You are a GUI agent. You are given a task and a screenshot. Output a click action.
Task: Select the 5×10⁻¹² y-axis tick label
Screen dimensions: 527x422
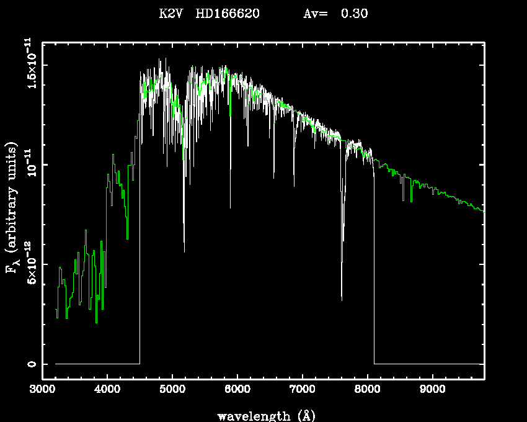(30, 264)
